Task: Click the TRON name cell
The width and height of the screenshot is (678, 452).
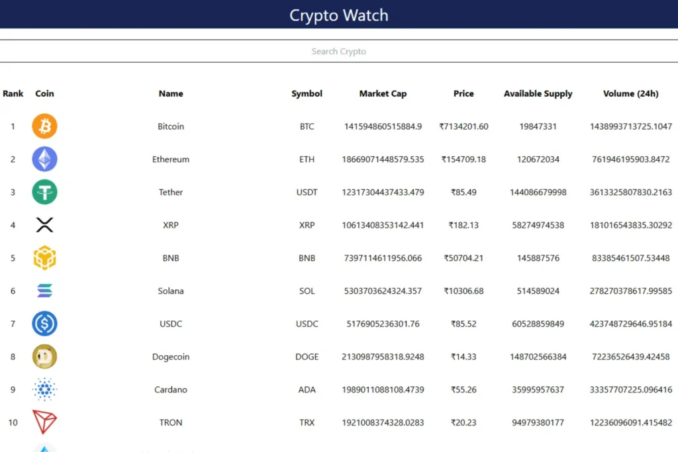Action: [171, 422]
